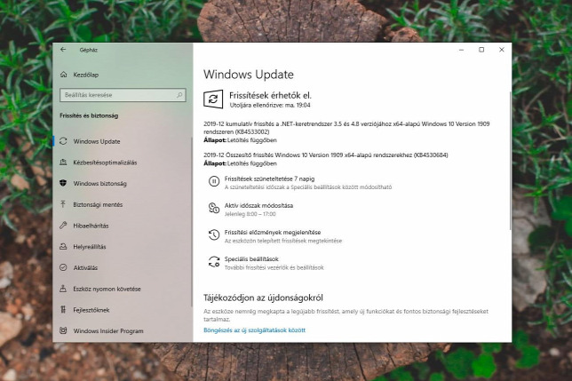Click 'Tájékozódjon az újdonságokról' heading
This screenshot has height=381, width=572.
(263, 298)
